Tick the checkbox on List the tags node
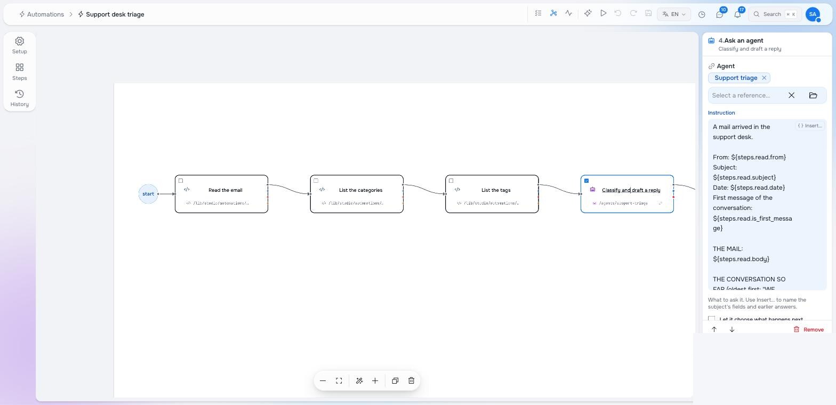 451,181
